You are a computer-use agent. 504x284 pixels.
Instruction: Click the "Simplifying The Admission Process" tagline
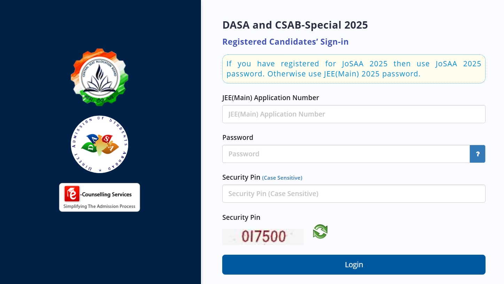[99, 206]
